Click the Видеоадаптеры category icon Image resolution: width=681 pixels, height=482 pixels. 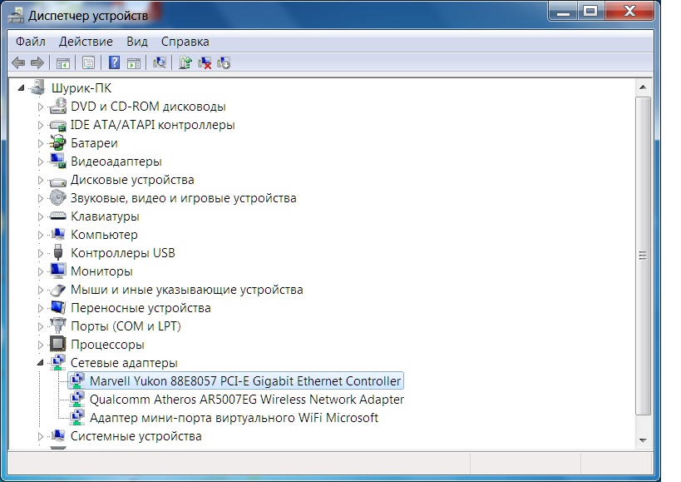(57, 161)
